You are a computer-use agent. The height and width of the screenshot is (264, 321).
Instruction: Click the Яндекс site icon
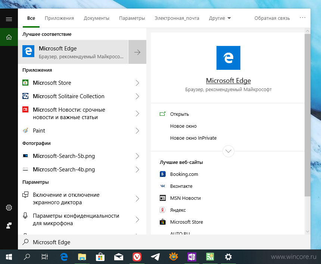[162, 210]
